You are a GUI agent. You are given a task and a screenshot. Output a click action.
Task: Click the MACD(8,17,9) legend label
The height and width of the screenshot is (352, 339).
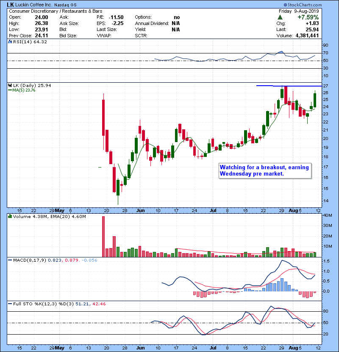pyautogui.click(x=30, y=260)
